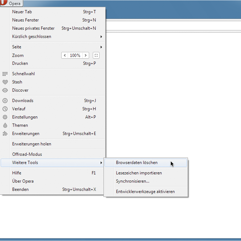
Task: Select Erweiterungen holen
Action: (53, 144)
